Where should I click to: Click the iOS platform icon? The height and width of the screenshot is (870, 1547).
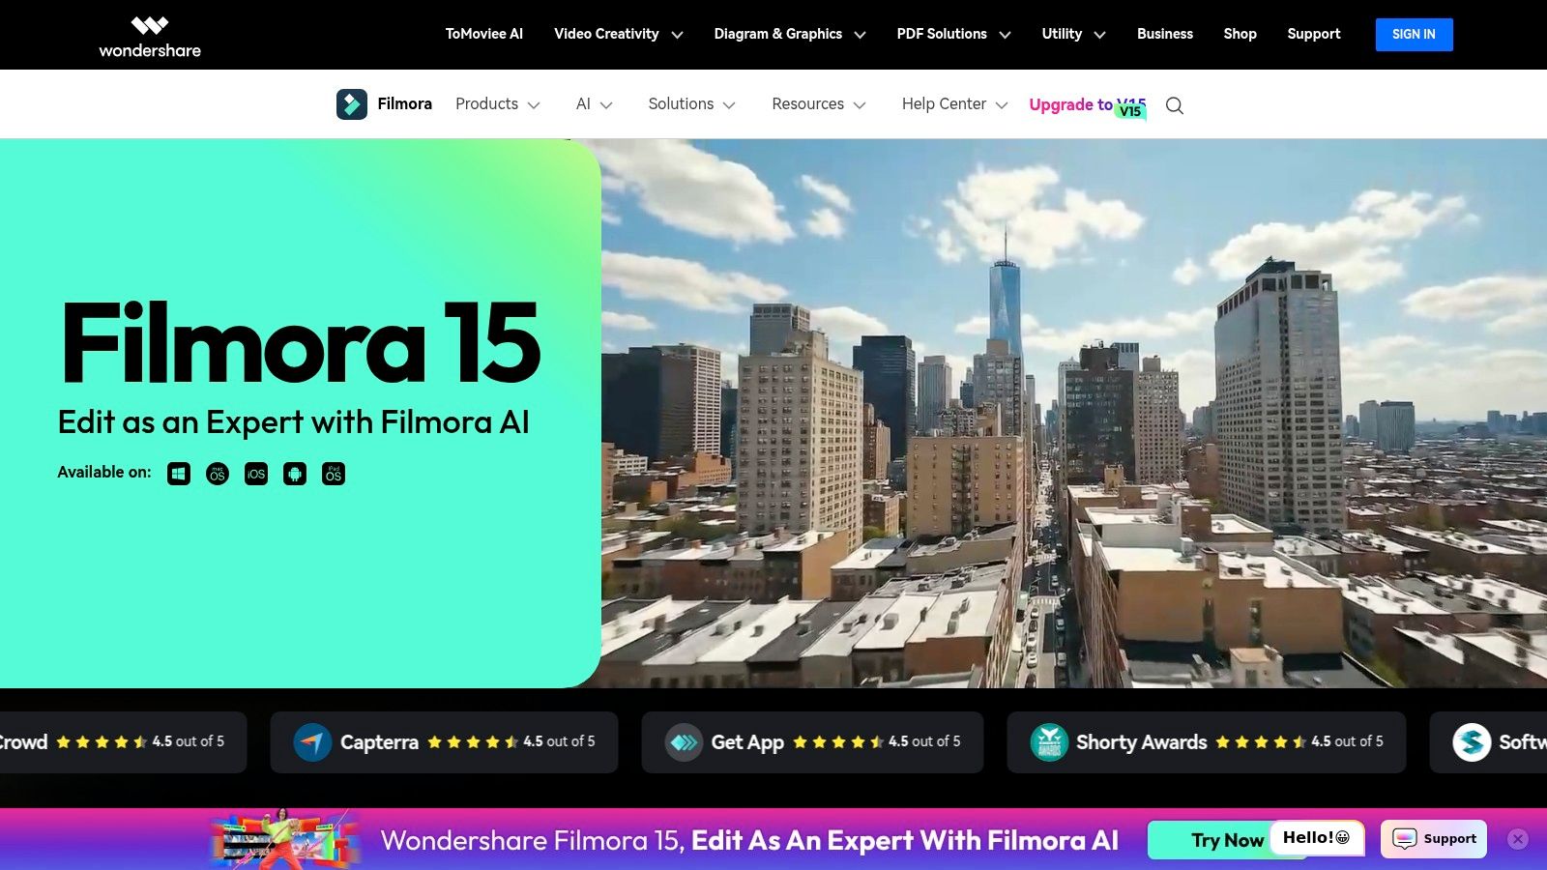tap(255, 474)
